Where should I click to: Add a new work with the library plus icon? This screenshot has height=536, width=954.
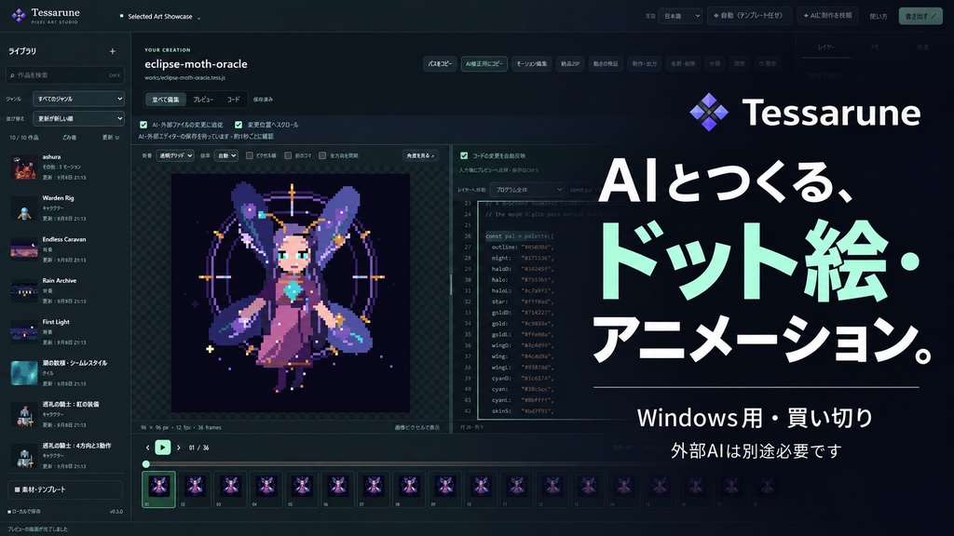point(113,52)
